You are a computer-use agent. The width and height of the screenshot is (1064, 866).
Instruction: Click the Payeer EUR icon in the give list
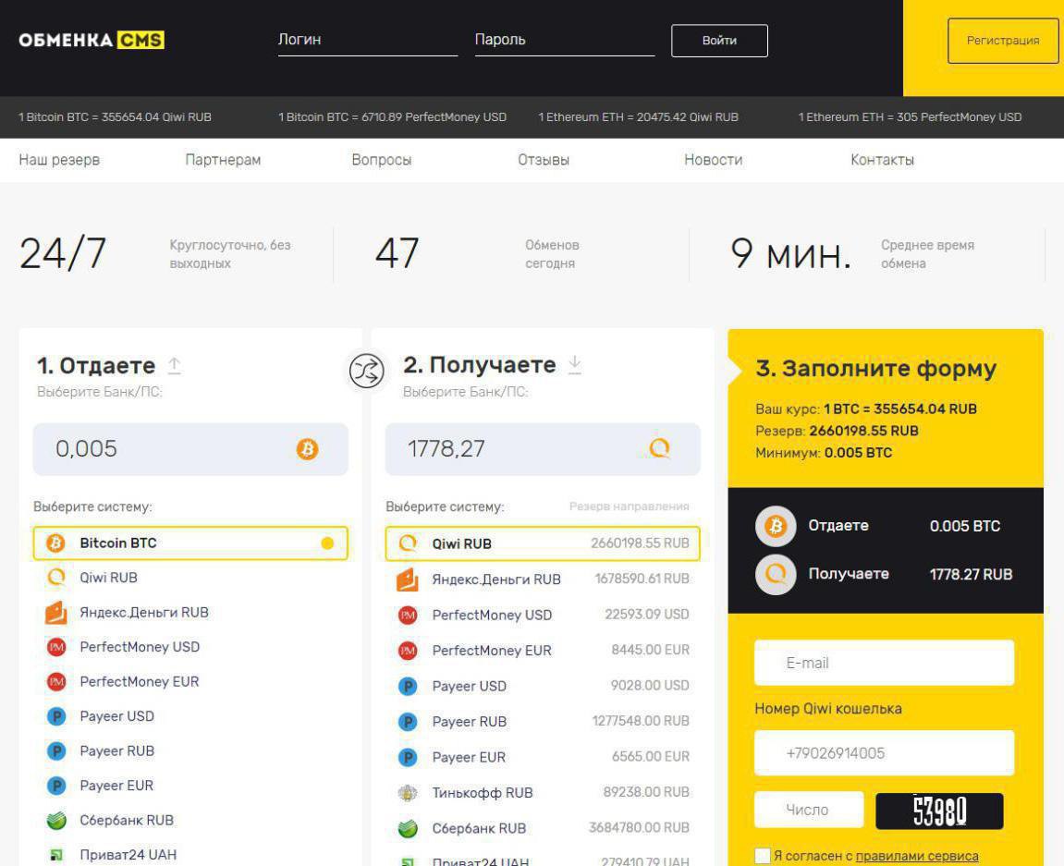tap(56, 786)
